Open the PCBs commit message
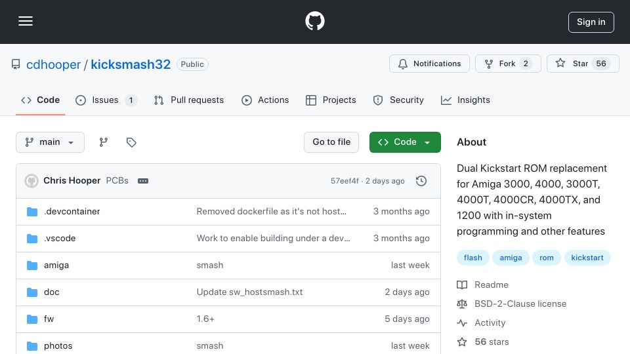630x354 pixels. click(x=117, y=181)
